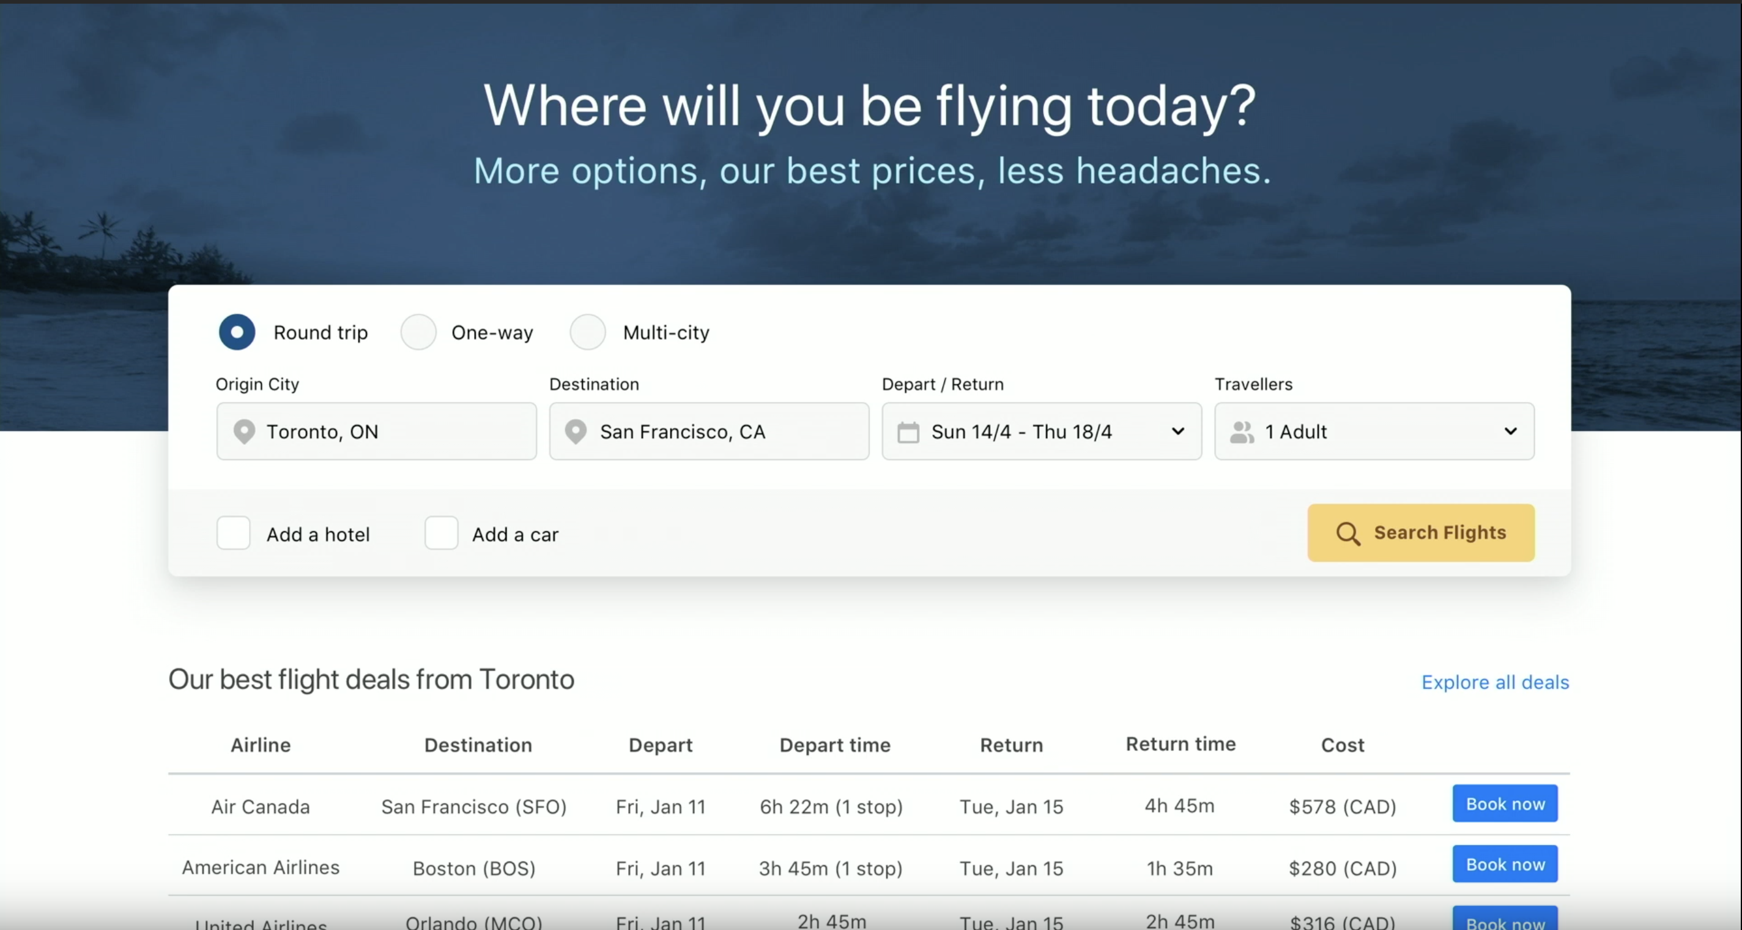Click the calendar icon in date field
This screenshot has width=1742, height=930.
908,432
